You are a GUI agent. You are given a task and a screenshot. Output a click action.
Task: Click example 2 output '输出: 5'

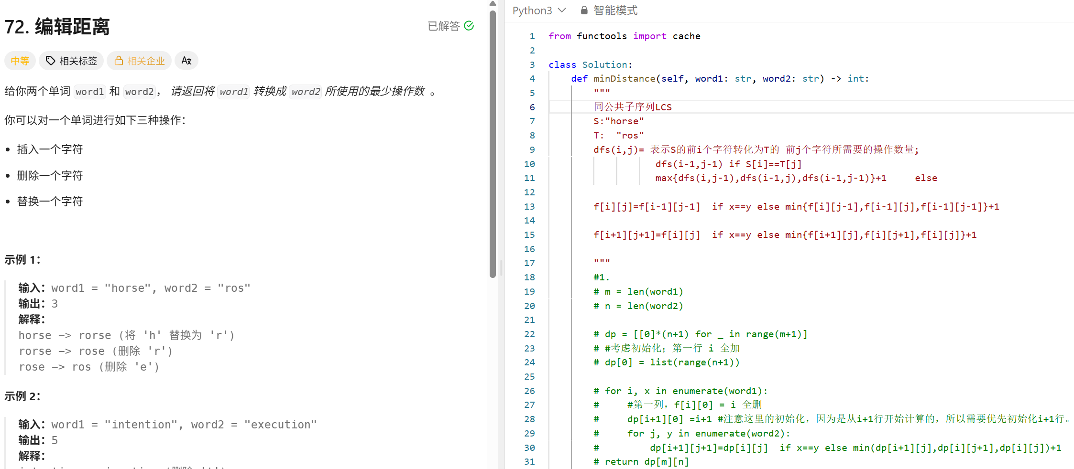[x=38, y=440]
